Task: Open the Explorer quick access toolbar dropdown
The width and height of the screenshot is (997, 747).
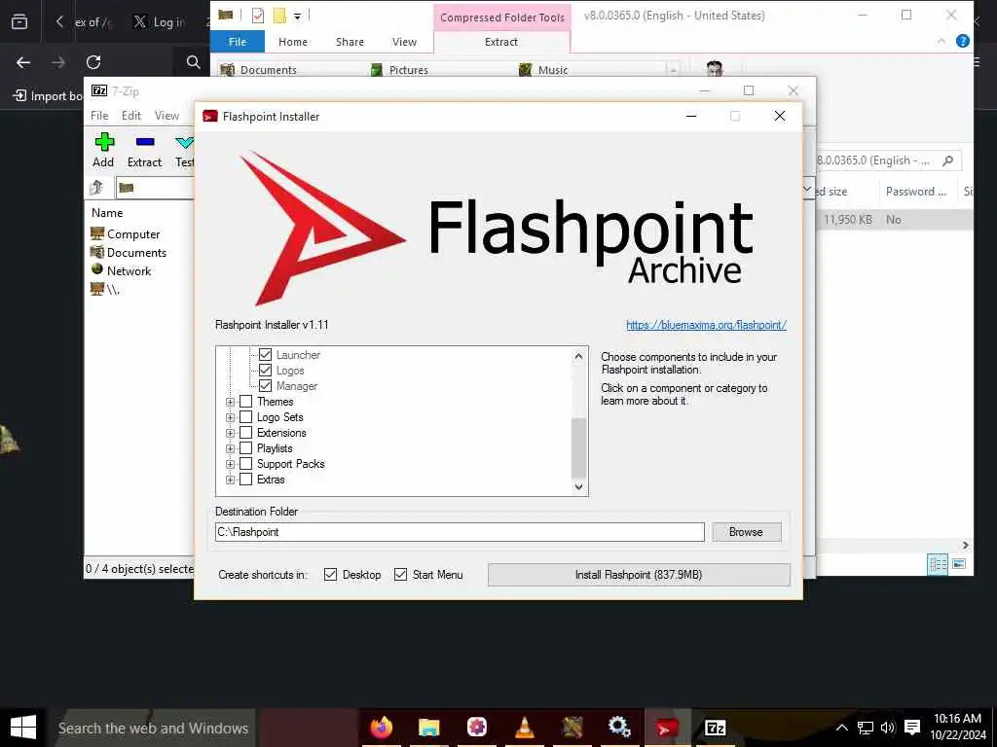Action: coord(297,16)
